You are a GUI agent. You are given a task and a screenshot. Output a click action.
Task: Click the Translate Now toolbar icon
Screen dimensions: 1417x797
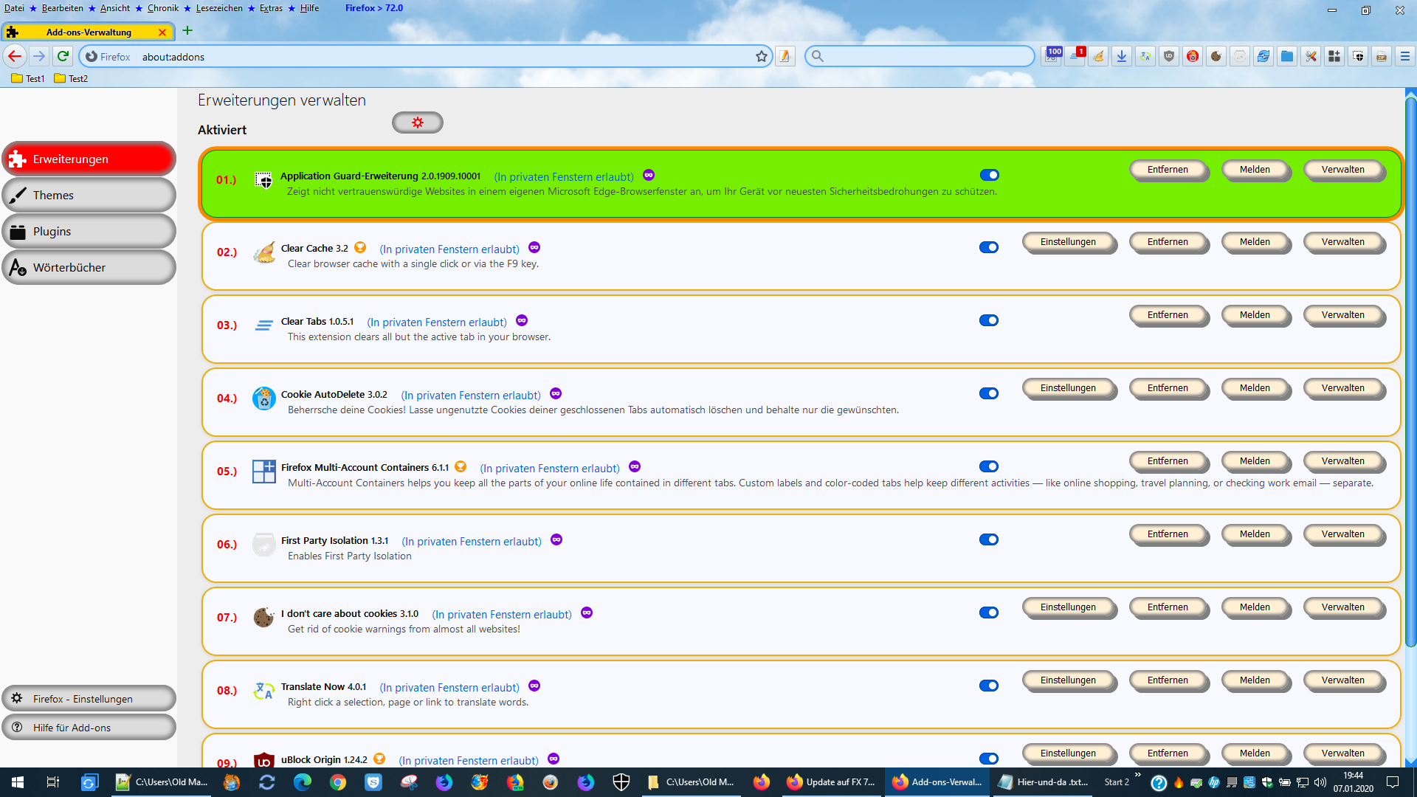coord(1145,56)
